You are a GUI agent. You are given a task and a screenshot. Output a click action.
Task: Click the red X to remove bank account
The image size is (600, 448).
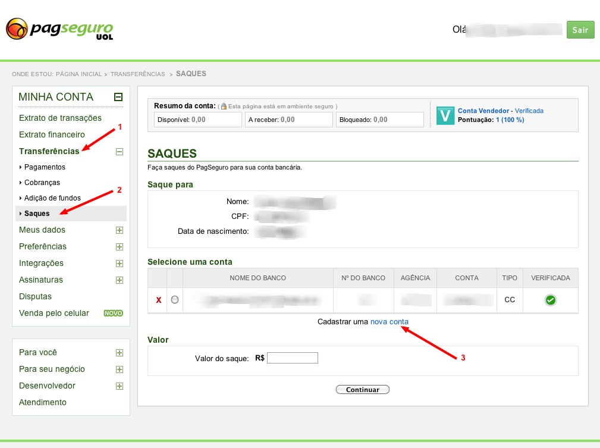158,300
